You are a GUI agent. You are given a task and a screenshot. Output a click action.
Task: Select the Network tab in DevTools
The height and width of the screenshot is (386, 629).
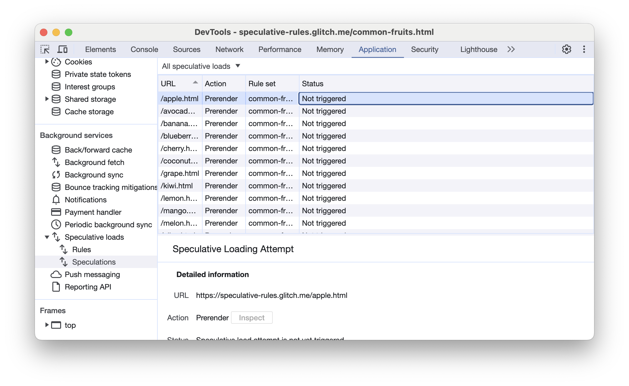pos(229,49)
